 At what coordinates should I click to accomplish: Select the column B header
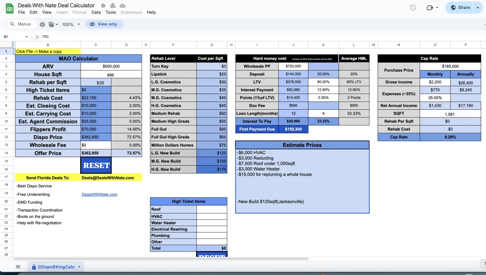[x=48, y=45]
